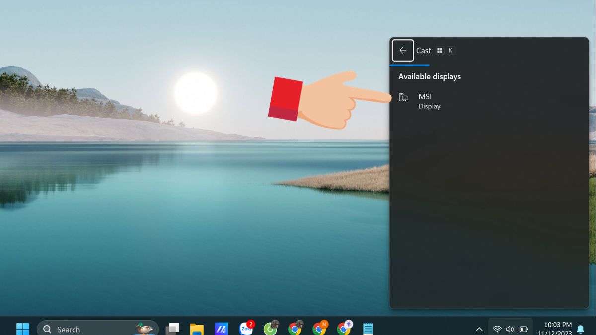Select the MSI display to cast

point(489,101)
